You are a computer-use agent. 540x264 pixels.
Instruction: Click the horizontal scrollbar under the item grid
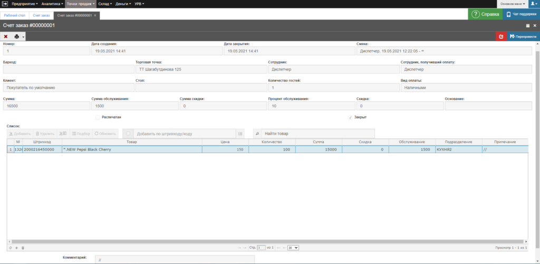click(264, 241)
